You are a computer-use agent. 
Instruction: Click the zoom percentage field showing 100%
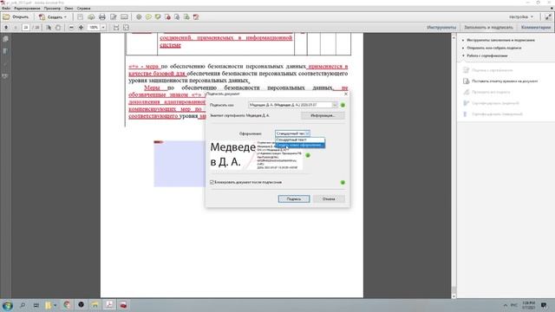pyautogui.click(x=94, y=27)
